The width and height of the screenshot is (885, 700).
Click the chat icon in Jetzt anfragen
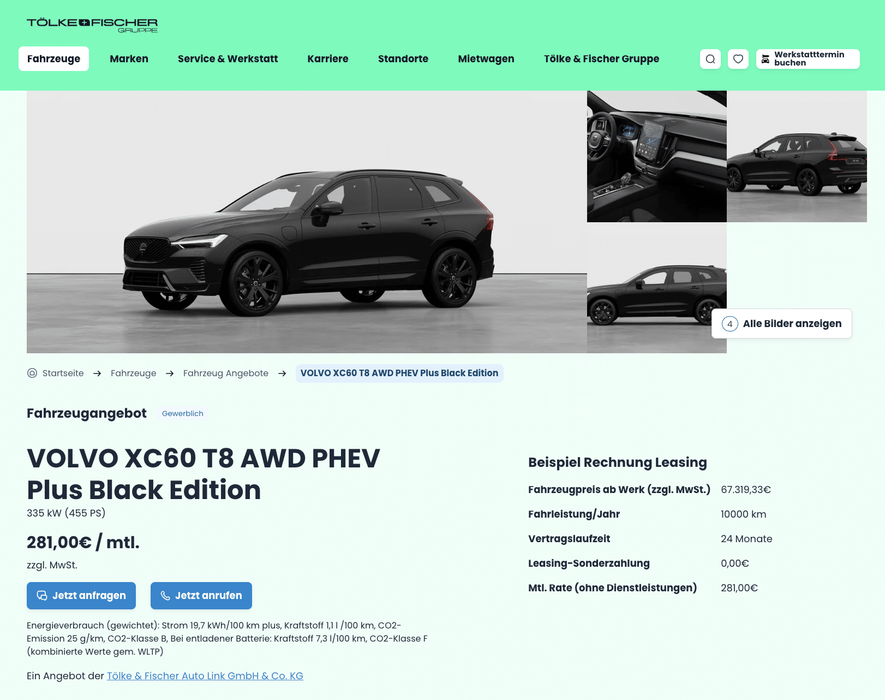coord(42,595)
